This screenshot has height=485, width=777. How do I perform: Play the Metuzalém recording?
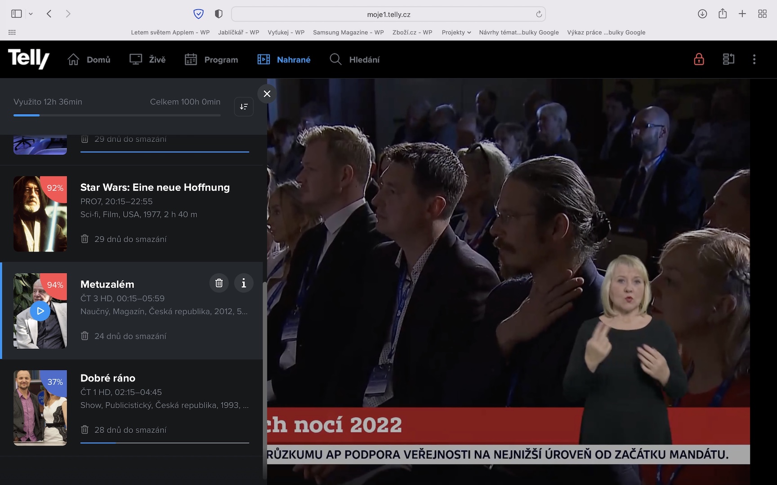(40, 311)
